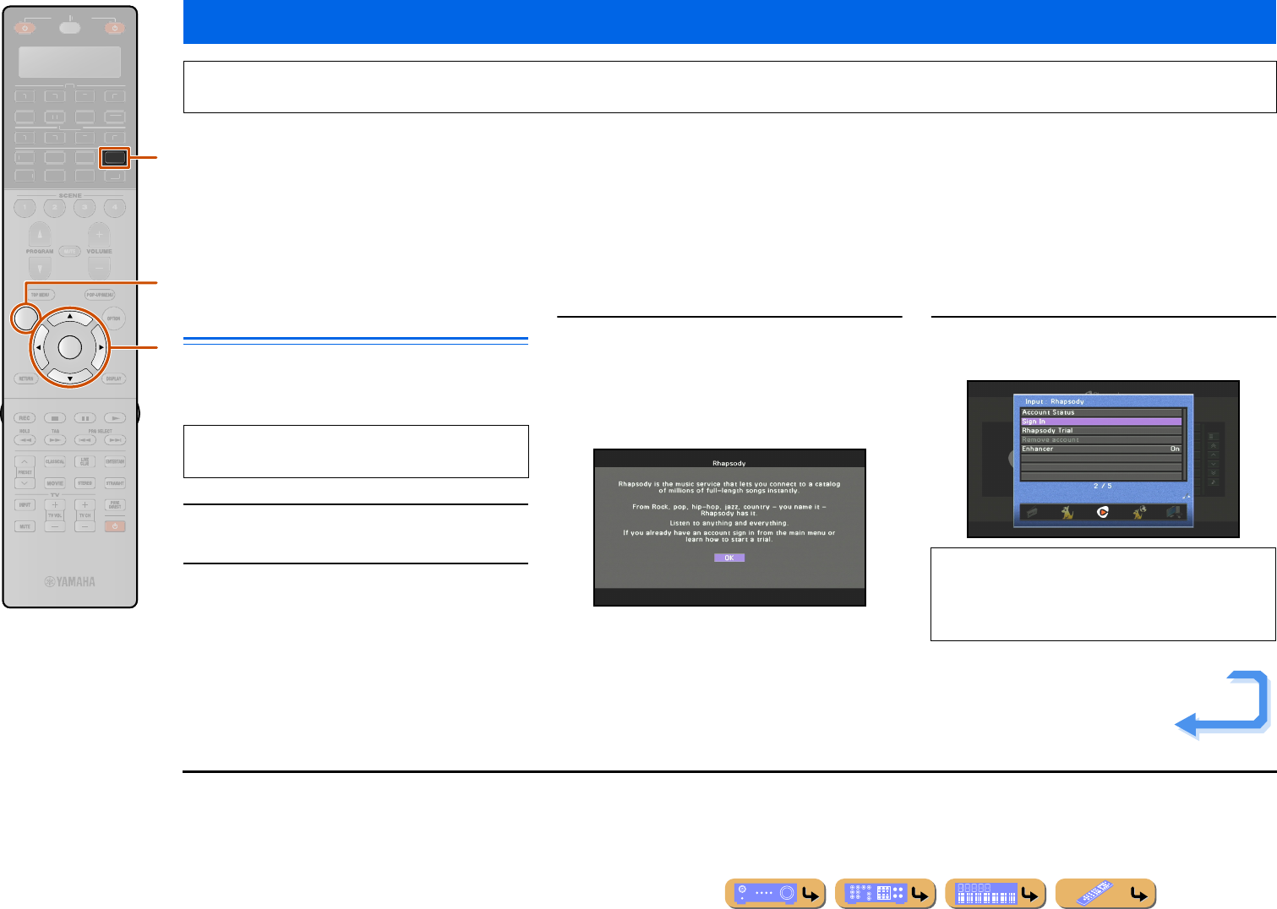
Task: Click the DISPLAY button
Action: coord(114,378)
